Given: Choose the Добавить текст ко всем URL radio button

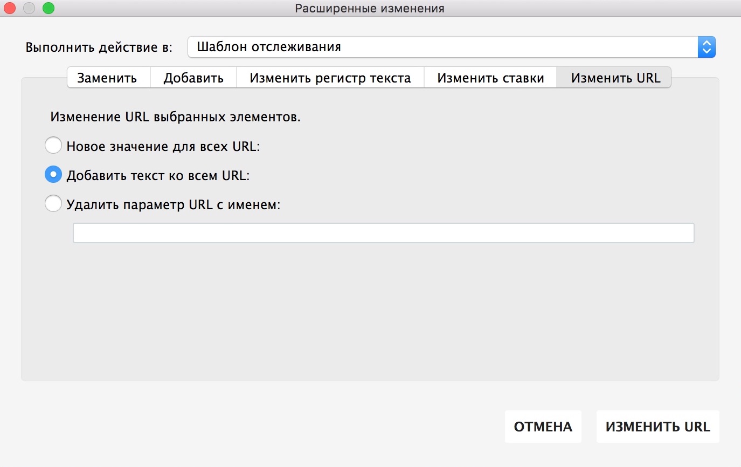Looking at the screenshot, I should pyautogui.click(x=53, y=175).
